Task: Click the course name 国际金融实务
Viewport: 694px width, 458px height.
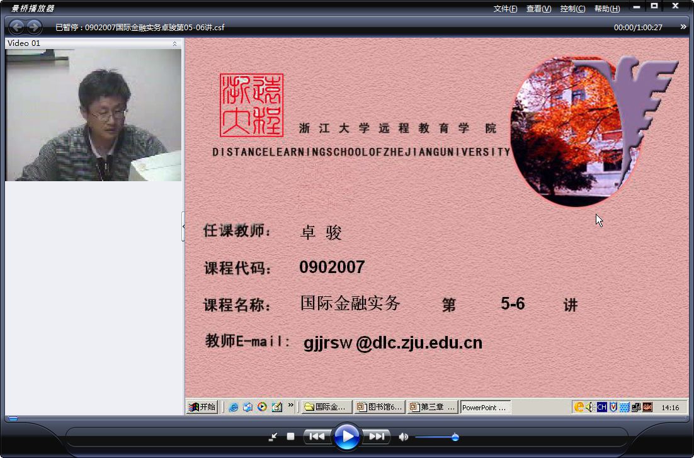Action: tap(350, 303)
